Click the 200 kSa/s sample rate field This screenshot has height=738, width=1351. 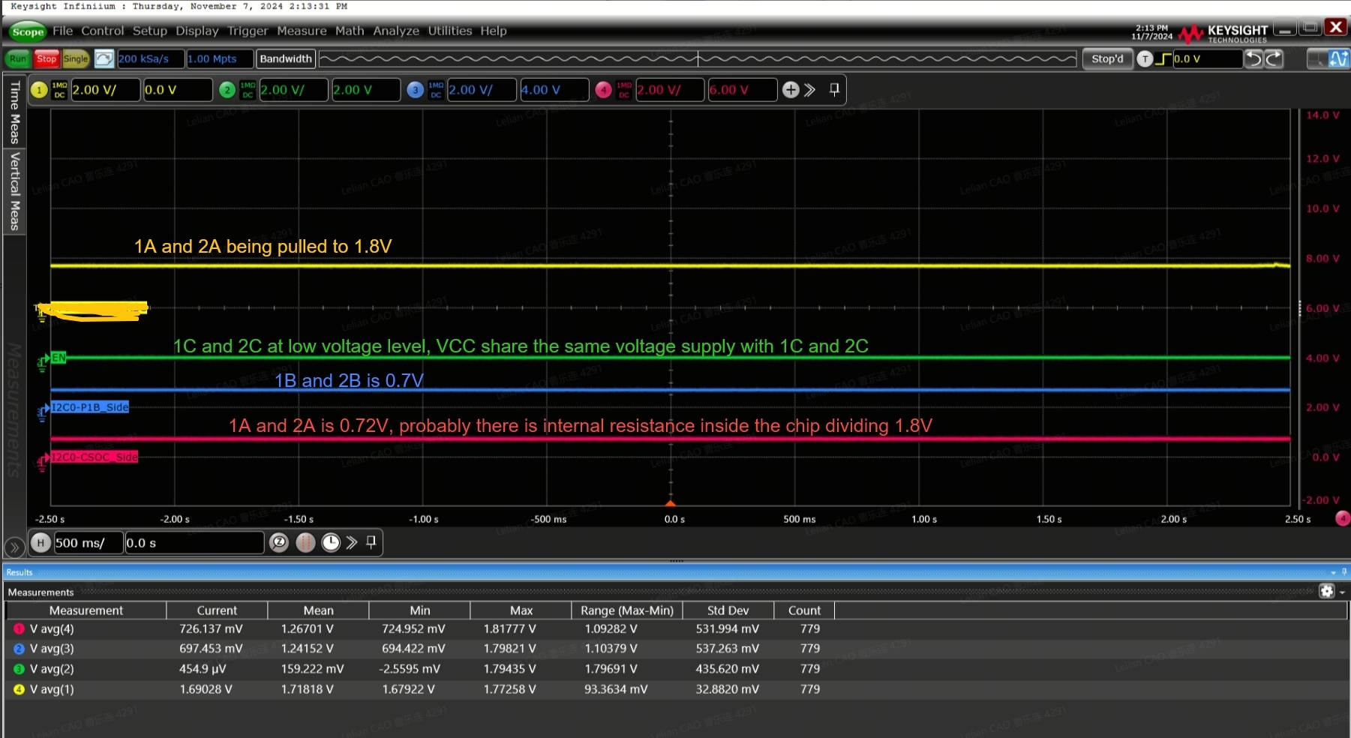[149, 58]
